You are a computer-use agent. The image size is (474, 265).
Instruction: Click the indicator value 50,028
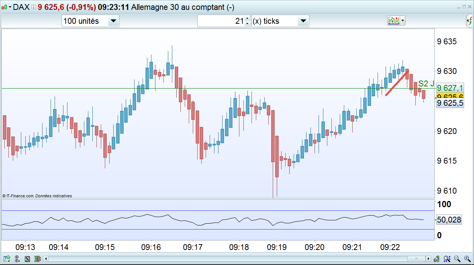[449, 220]
